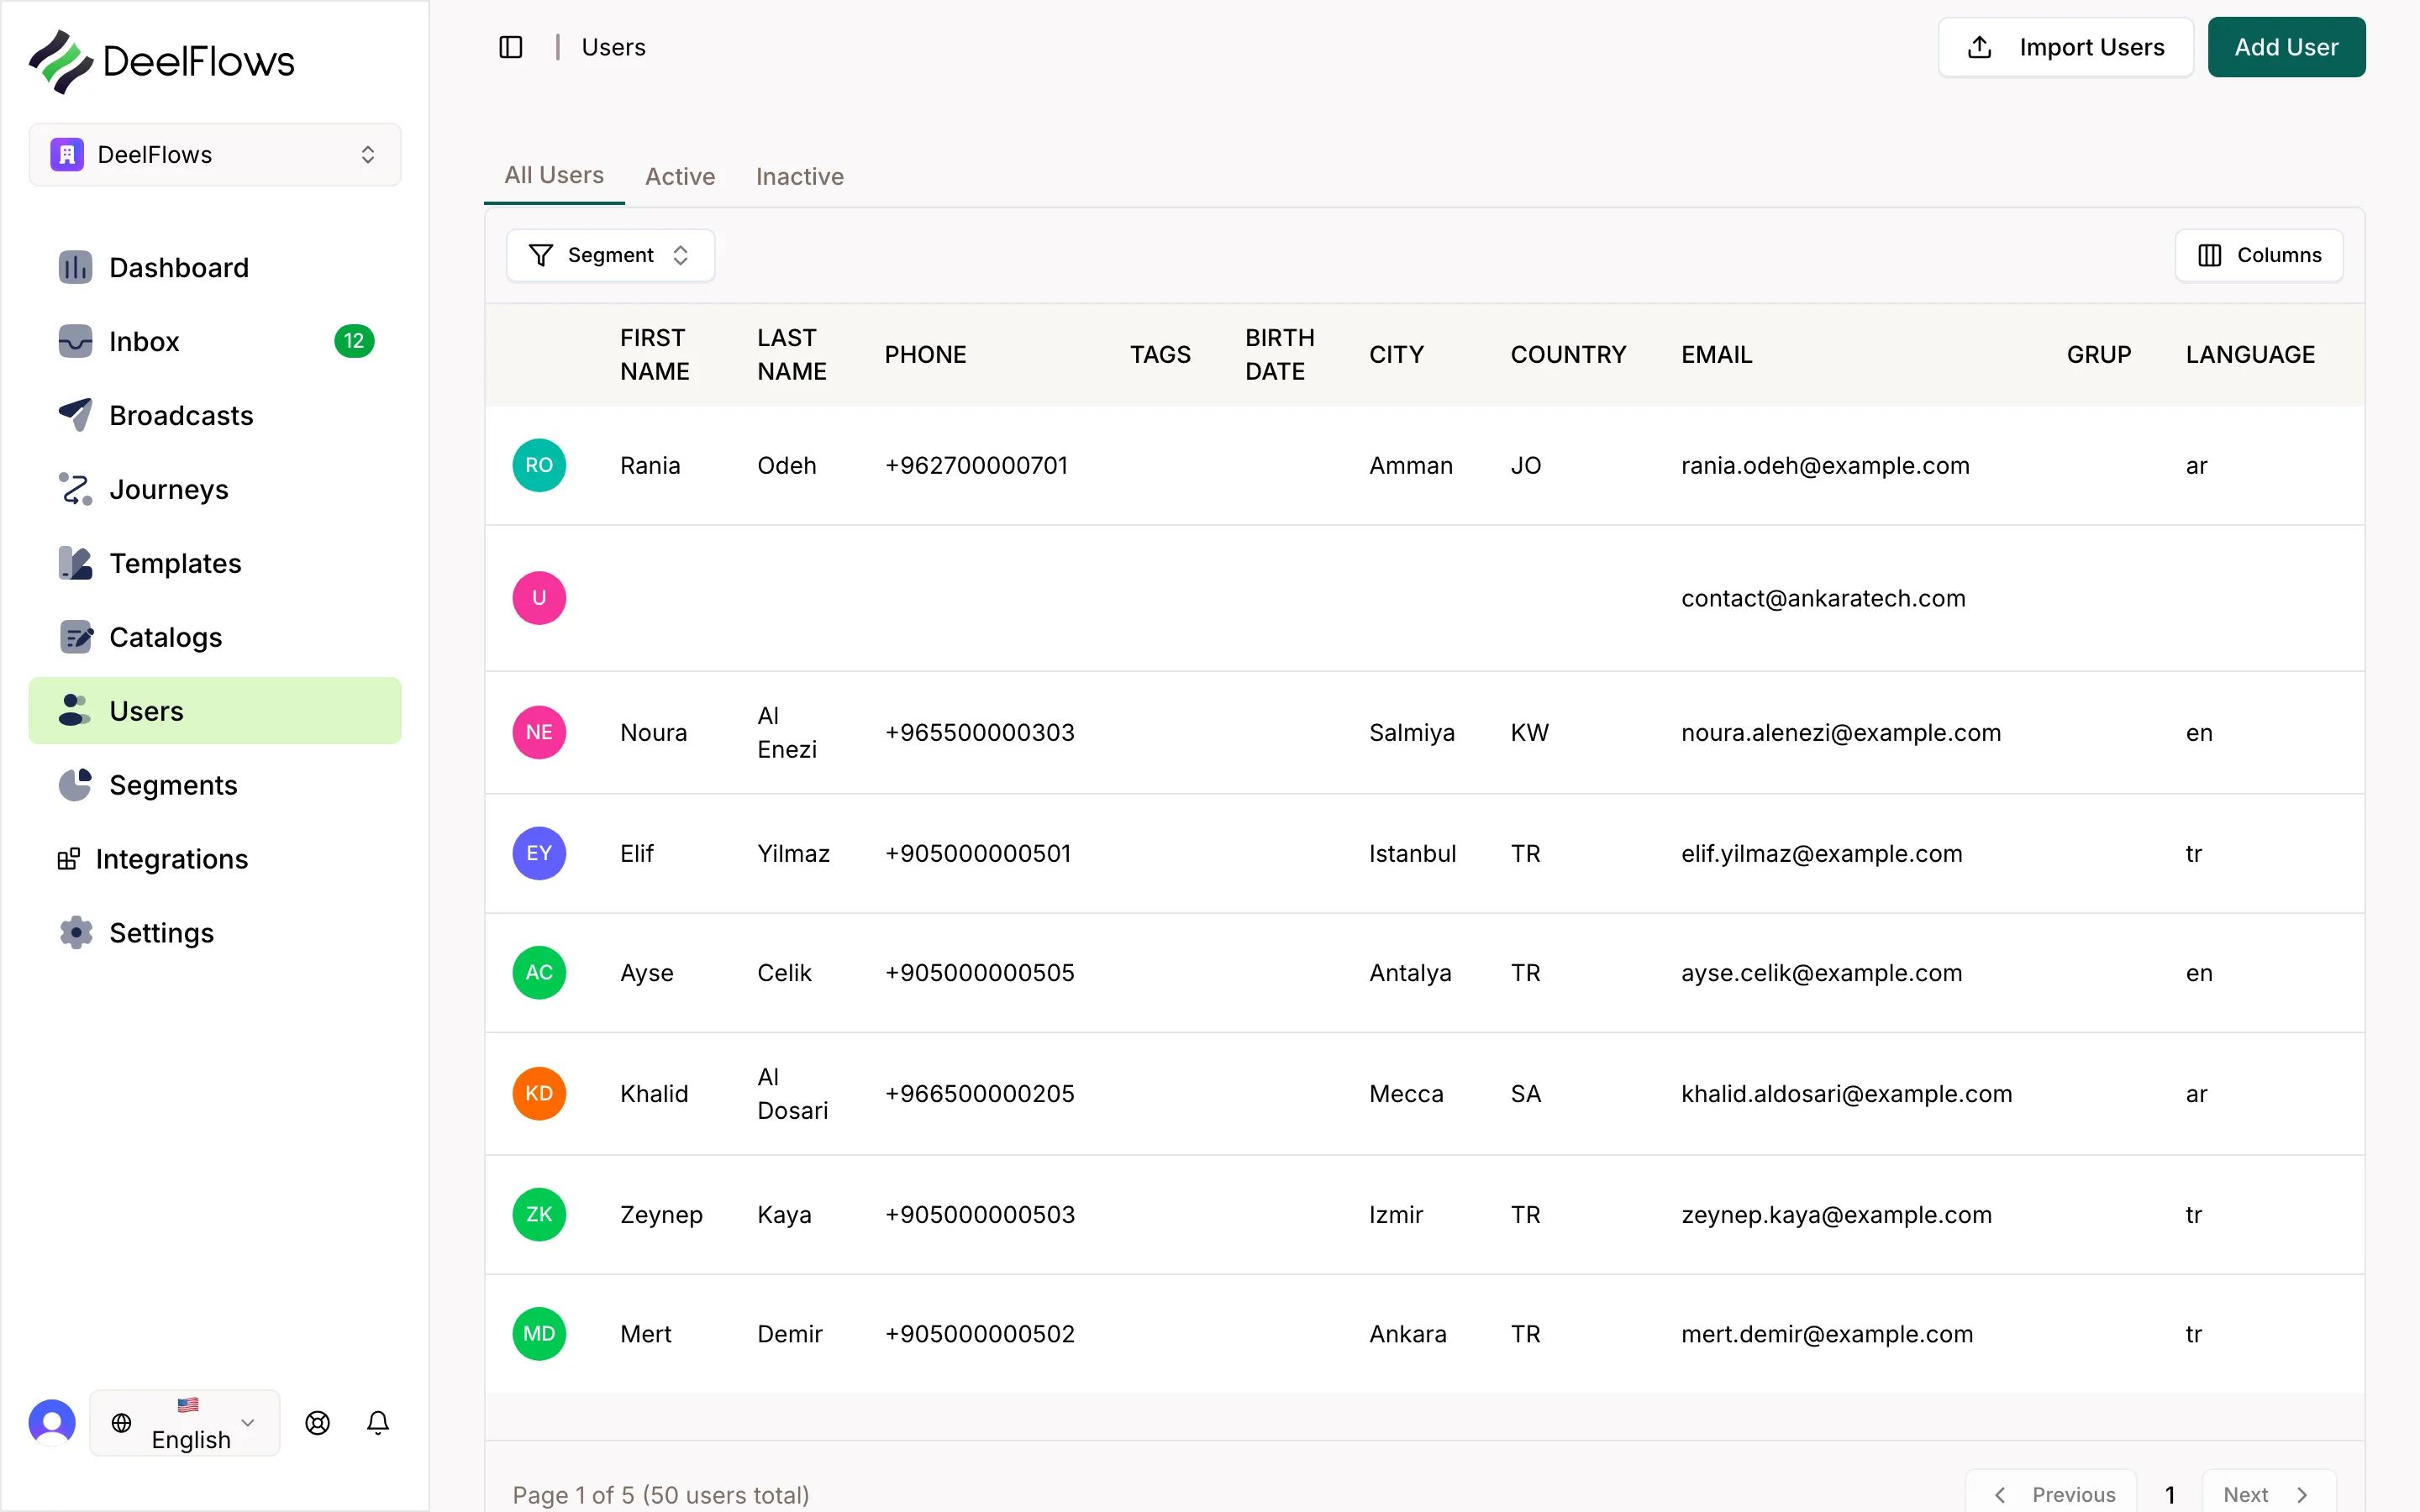
Task: Click phone +965500000303
Action: pyautogui.click(x=979, y=732)
